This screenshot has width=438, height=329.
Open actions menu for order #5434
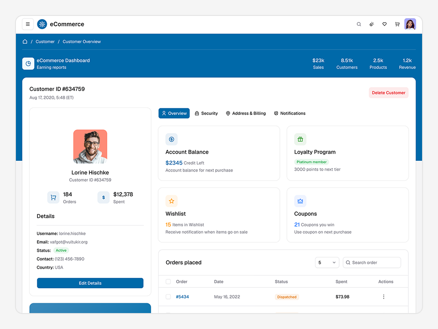[384, 297]
